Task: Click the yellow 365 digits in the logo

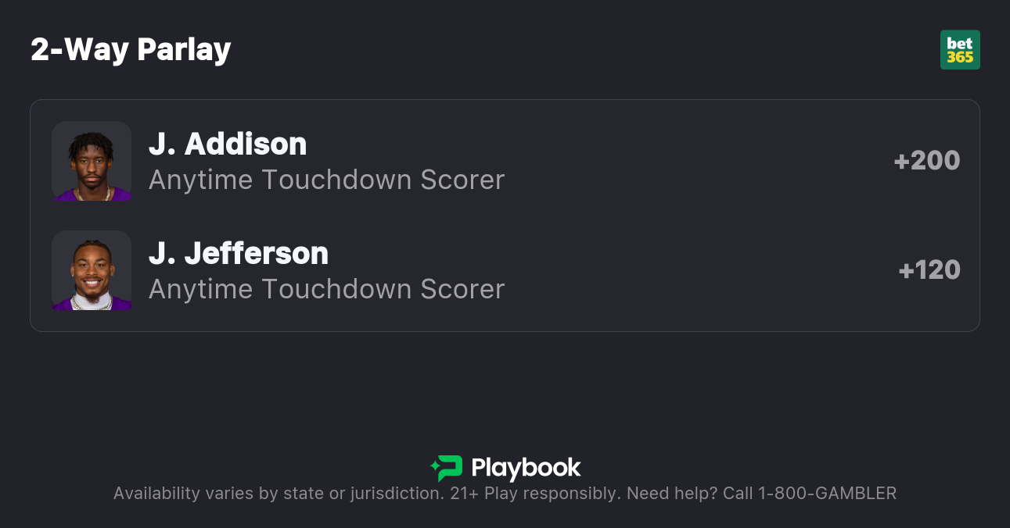Action: pos(960,57)
